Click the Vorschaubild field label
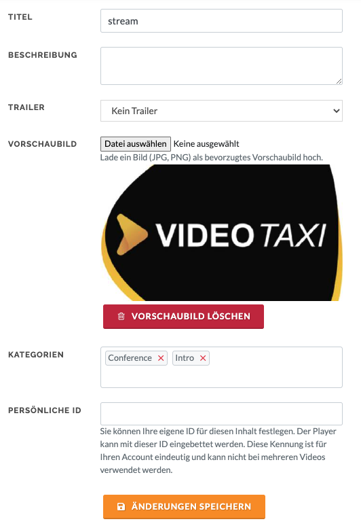Viewport: 361px width, 528px height. tap(42, 144)
